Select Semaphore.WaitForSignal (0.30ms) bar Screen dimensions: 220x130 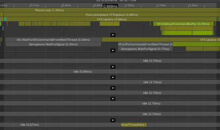53,44
